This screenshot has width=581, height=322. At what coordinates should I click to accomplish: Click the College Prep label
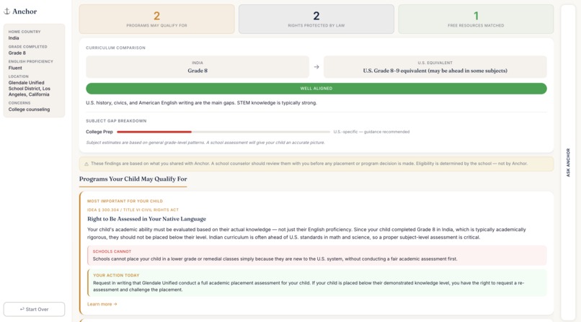pos(99,132)
